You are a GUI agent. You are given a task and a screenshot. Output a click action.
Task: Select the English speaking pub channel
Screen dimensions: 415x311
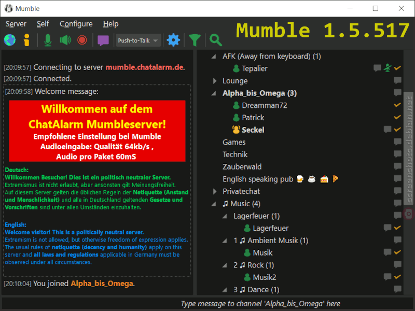[281, 179]
